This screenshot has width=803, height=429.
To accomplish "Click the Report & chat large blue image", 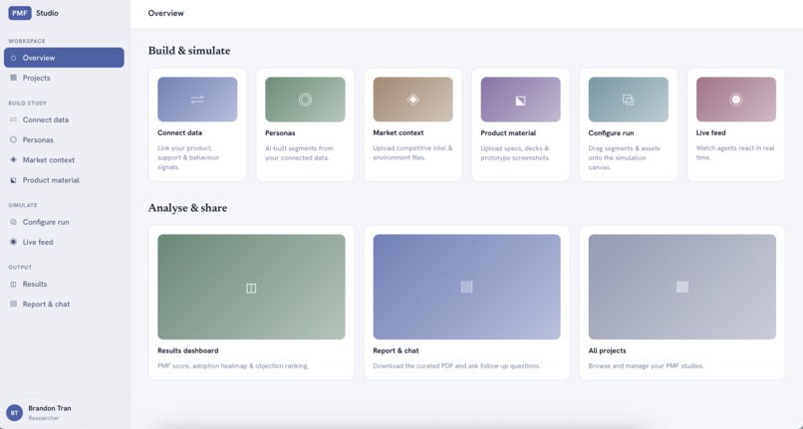I will point(466,287).
